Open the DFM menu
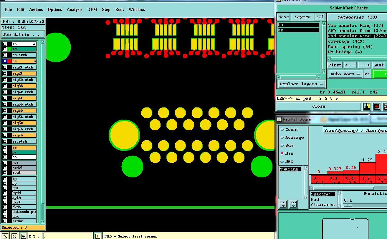 pos(92,10)
